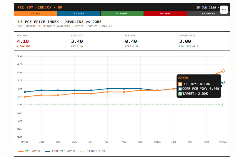Open the F3 TARGET tab

tap(122, 13)
